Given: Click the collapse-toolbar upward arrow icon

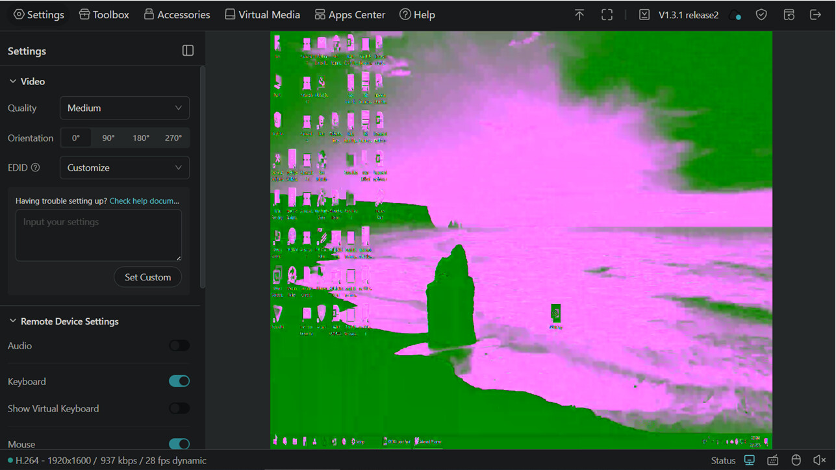Looking at the screenshot, I should [579, 14].
